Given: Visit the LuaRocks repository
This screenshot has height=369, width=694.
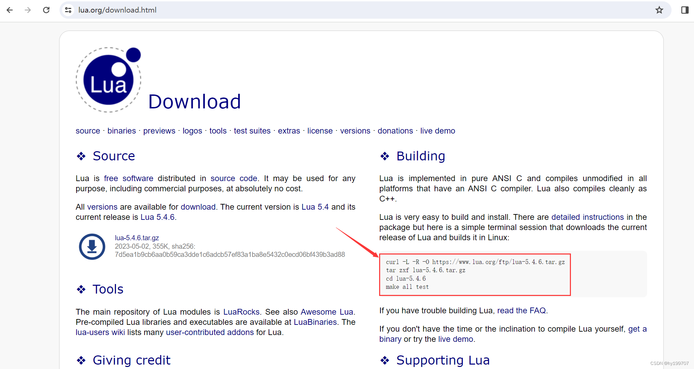Looking at the screenshot, I should click(x=241, y=312).
